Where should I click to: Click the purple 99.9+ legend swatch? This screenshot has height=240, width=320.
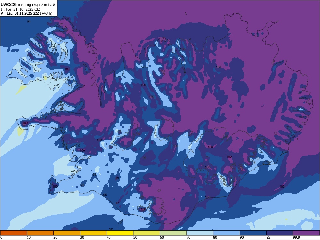point(306,233)
